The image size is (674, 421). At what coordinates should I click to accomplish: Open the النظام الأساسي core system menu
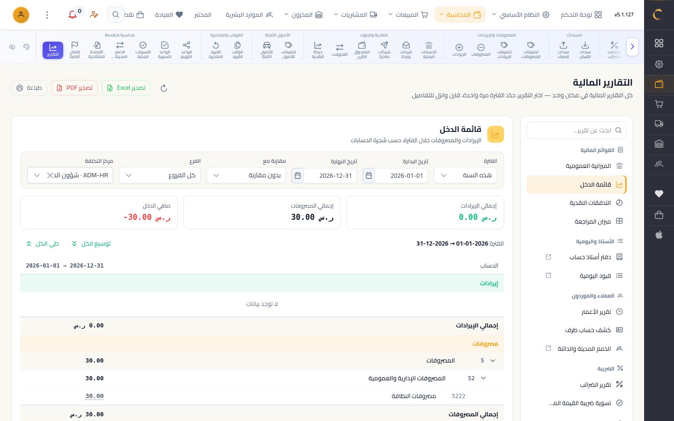pyautogui.click(x=521, y=15)
